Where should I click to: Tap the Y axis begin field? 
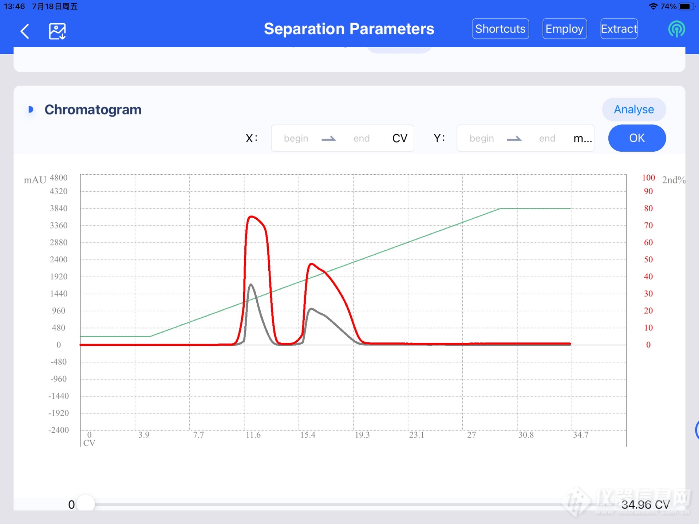click(x=482, y=138)
